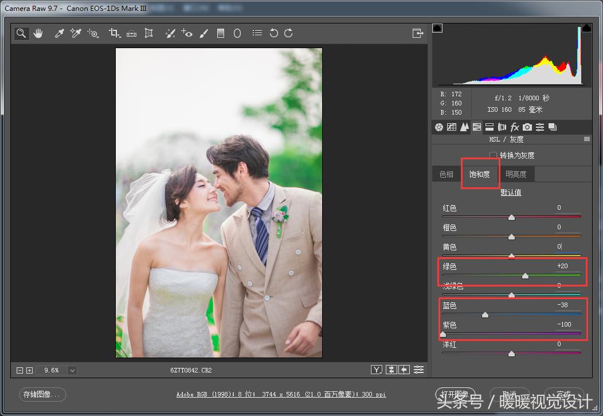Open the before/after view dropdown

[x=376, y=370]
